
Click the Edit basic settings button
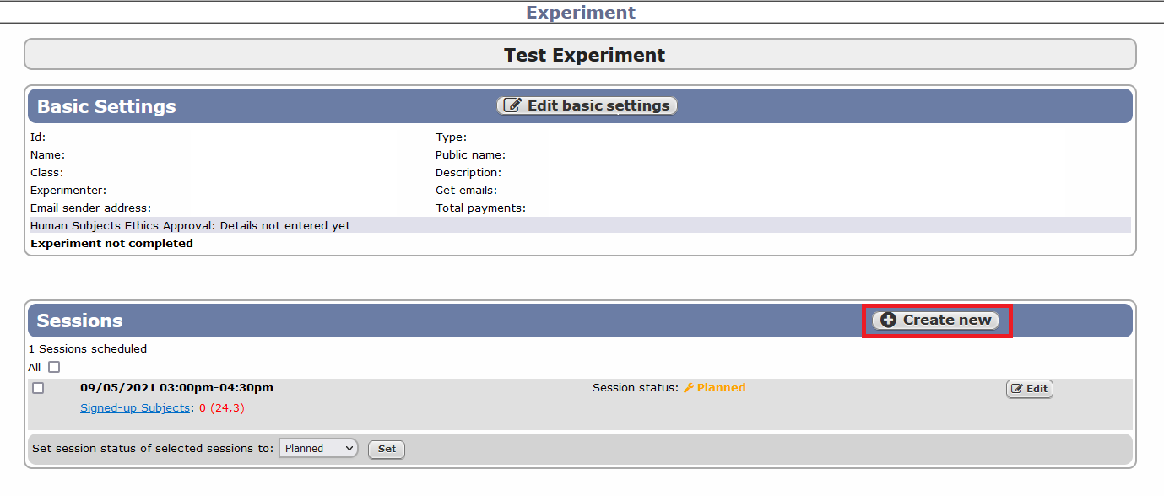click(587, 105)
